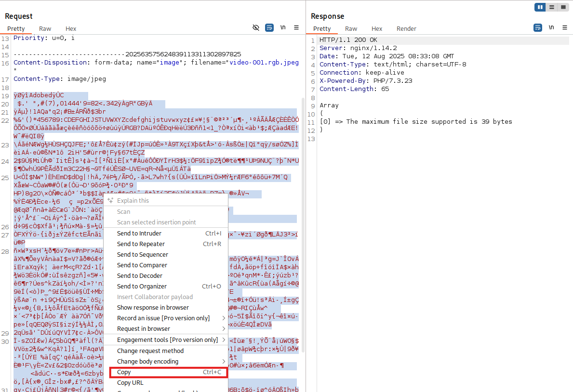Expand the Request in browser submenu
This screenshot has width=573, height=392.
144,328
